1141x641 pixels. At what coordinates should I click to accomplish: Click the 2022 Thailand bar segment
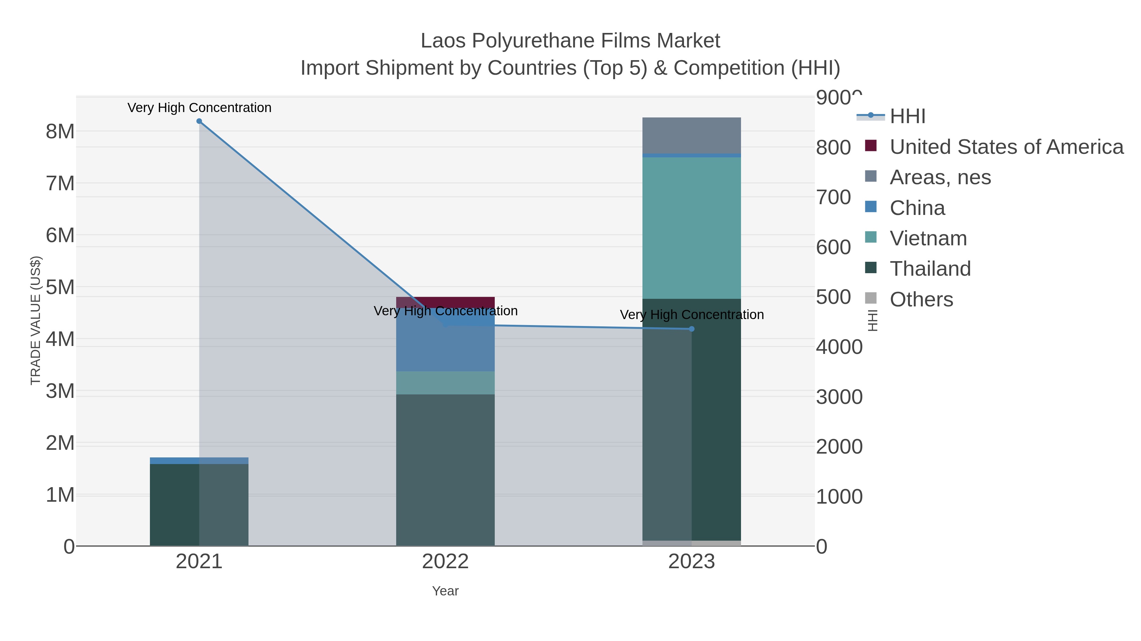click(x=445, y=470)
